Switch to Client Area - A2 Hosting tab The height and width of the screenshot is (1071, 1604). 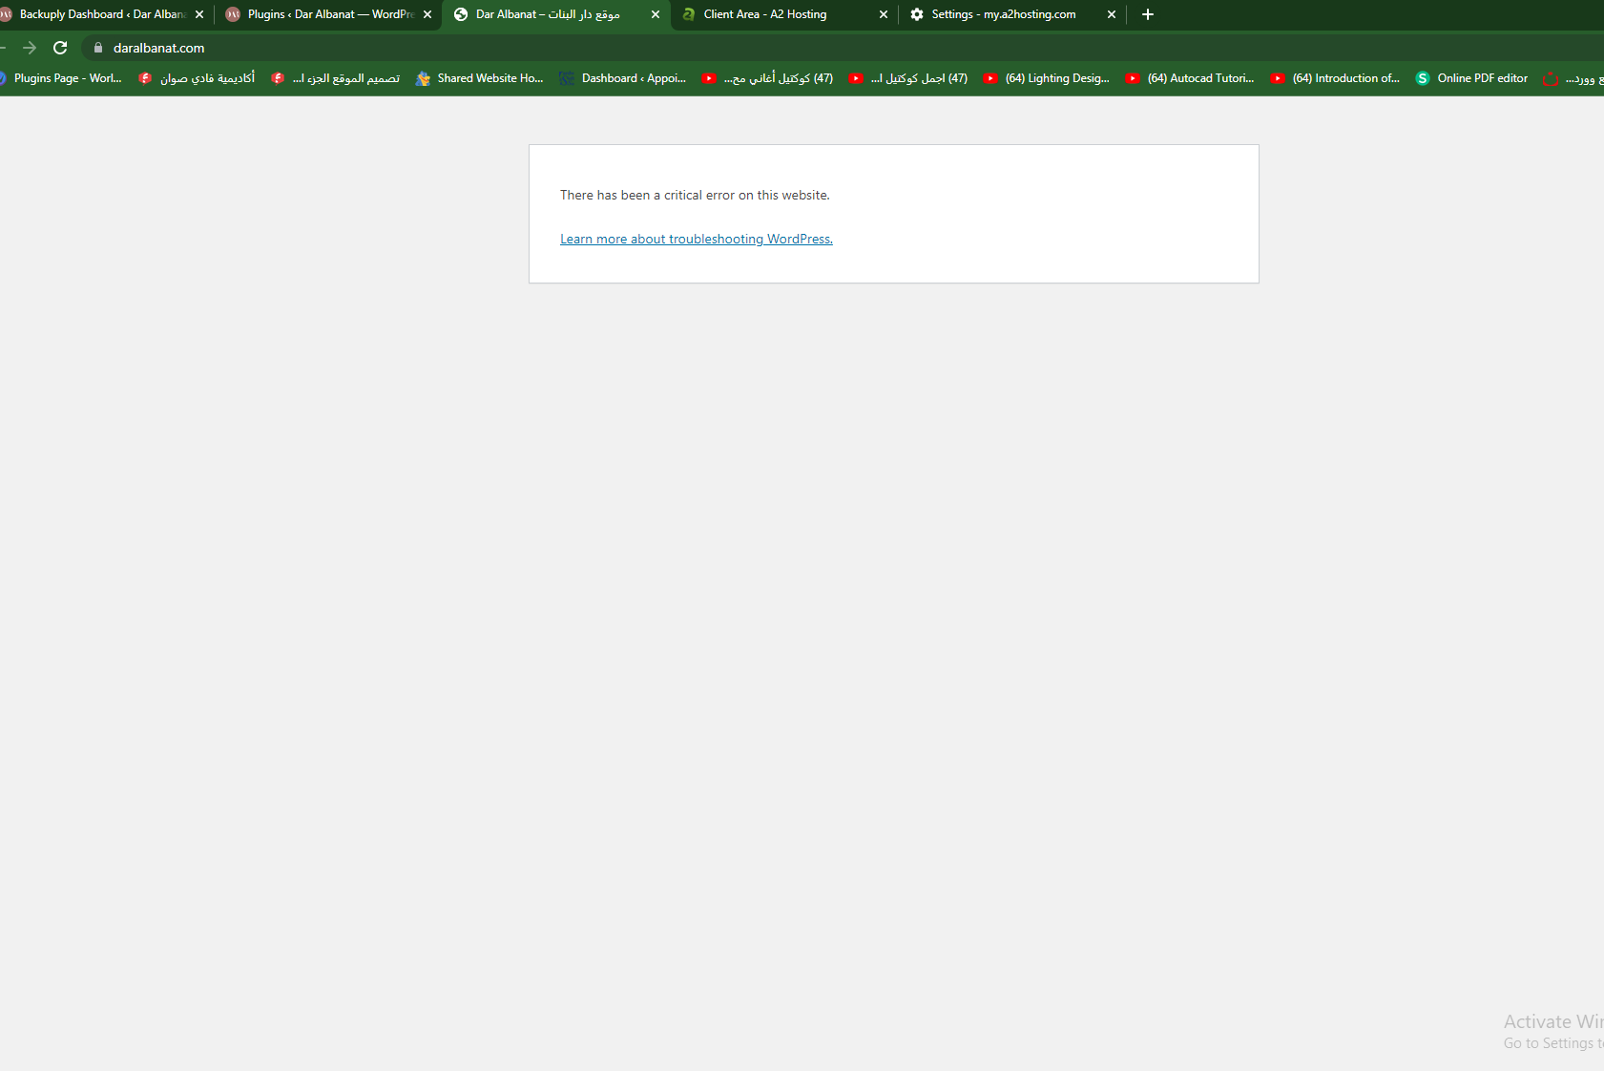click(x=773, y=14)
